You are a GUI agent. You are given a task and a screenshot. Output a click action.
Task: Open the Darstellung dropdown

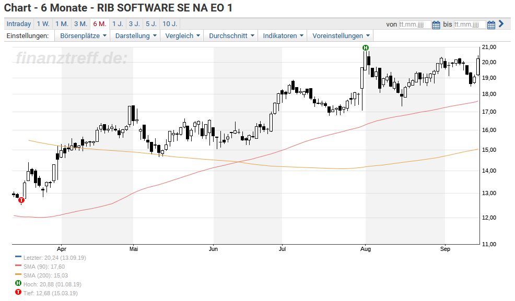136,36
